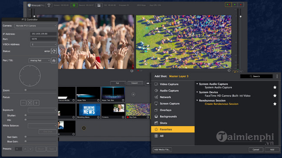This screenshot has height=158, width=282.
Task: Click the add shot plus in first layer
Action: click(133, 94)
